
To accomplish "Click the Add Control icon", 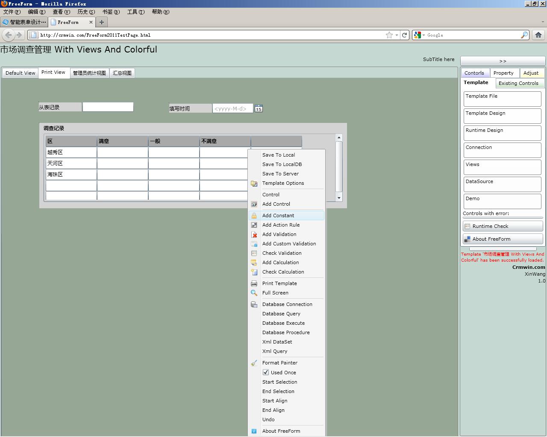I will [x=254, y=204].
